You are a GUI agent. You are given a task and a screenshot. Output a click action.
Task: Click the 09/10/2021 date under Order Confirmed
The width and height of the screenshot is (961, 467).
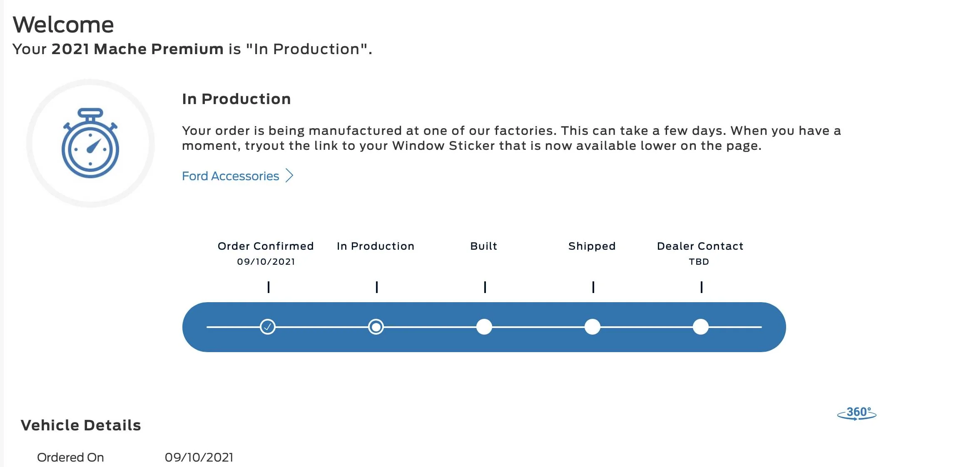[x=266, y=262]
